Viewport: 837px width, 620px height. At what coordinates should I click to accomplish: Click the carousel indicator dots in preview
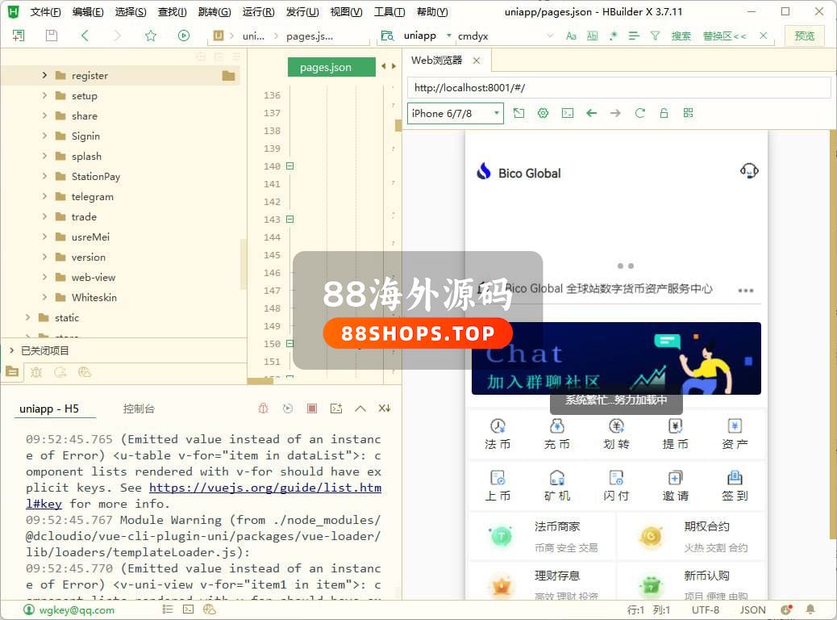(625, 266)
